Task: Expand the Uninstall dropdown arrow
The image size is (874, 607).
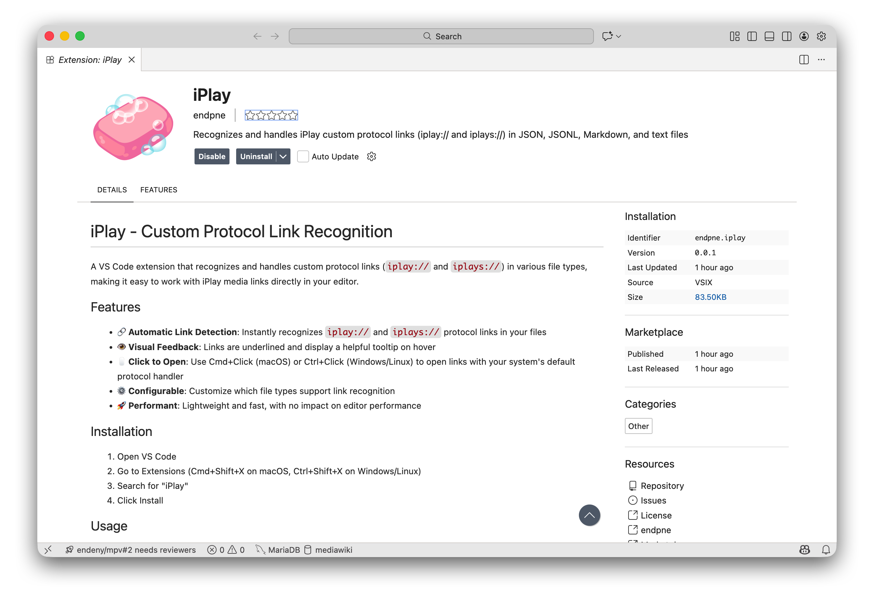Action: (x=283, y=156)
